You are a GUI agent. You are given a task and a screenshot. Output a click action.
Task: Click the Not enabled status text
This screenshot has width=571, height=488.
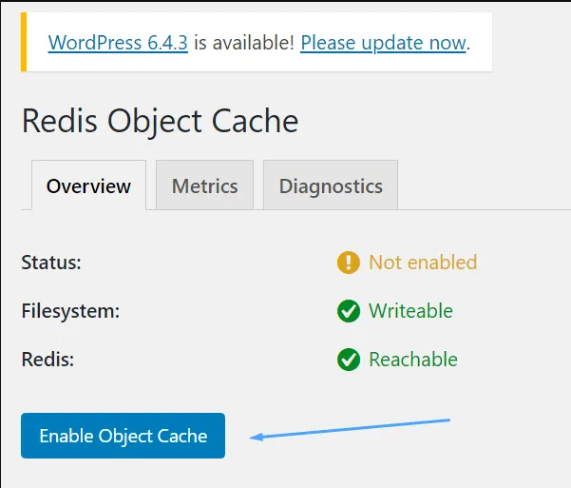423,263
